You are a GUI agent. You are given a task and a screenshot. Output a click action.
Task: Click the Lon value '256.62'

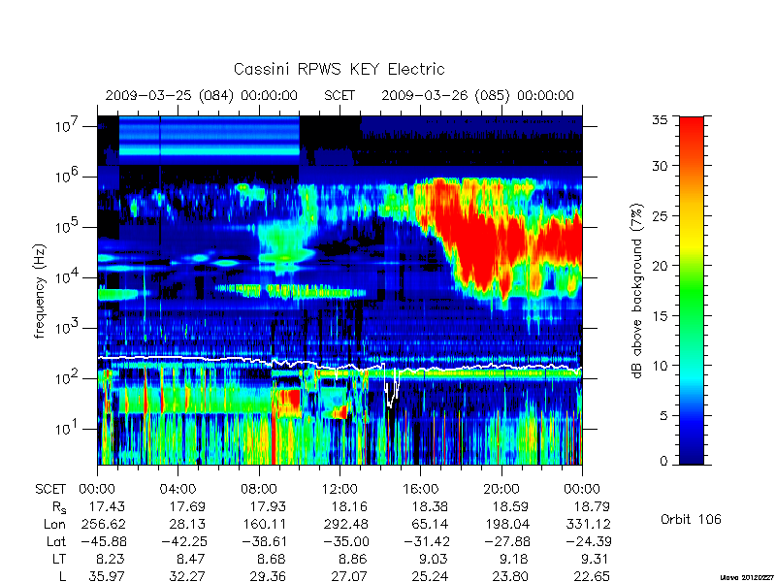[x=103, y=524]
